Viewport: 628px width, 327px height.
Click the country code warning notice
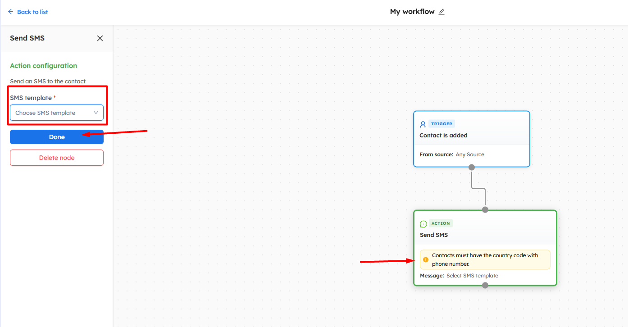485,259
